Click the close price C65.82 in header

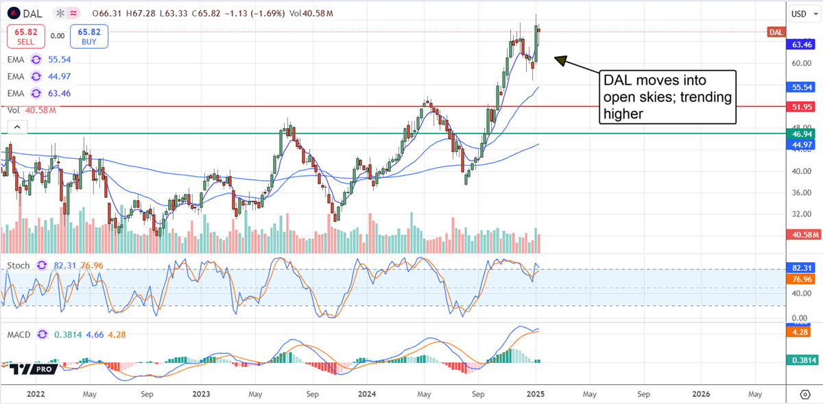click(208, 12)
